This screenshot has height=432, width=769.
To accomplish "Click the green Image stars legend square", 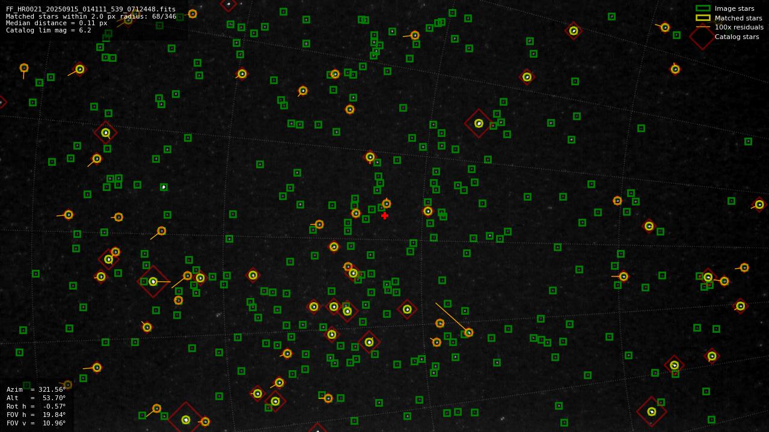I will pos(703,8).
